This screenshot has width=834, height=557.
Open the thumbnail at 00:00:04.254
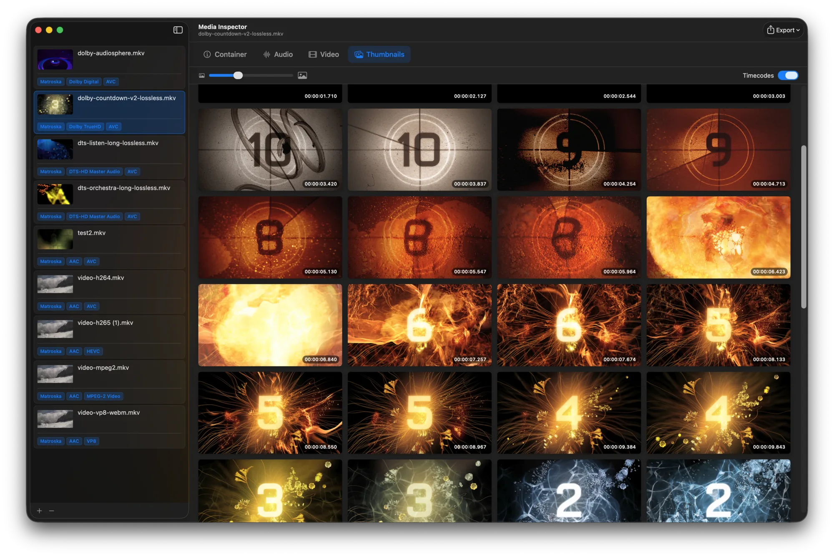[x=569, y=150]
